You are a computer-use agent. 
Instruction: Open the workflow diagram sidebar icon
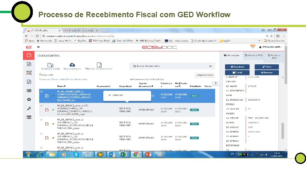click(x=29, y=73)
